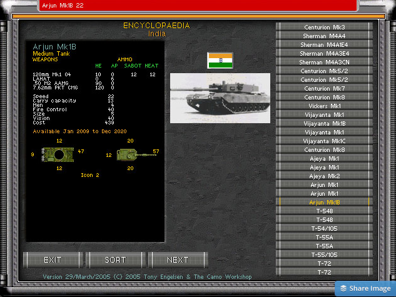Open the Ajeya Mk2 entry

tap(324, 176)
